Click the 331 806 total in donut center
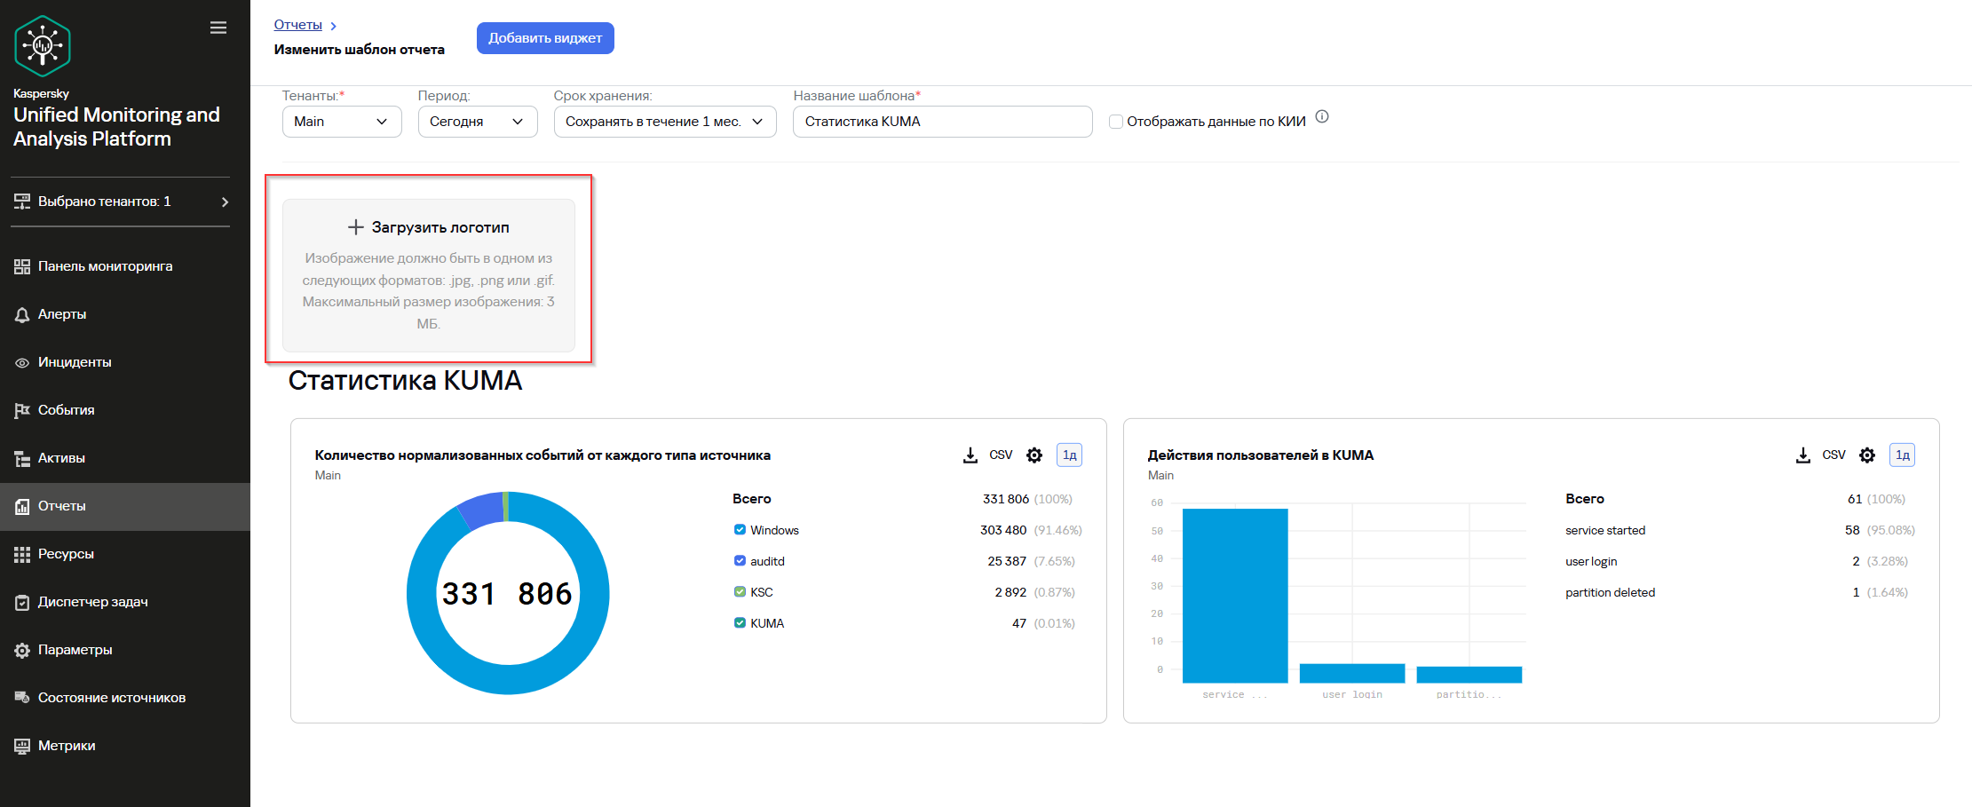Viewport: 1972px width, 807px height. point(507,594)
